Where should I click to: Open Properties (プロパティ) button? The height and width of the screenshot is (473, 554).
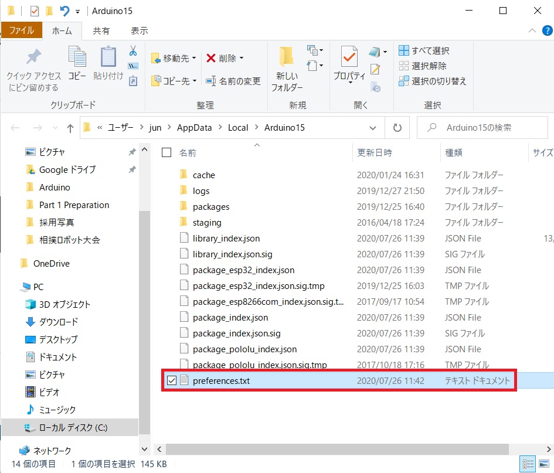349,64
